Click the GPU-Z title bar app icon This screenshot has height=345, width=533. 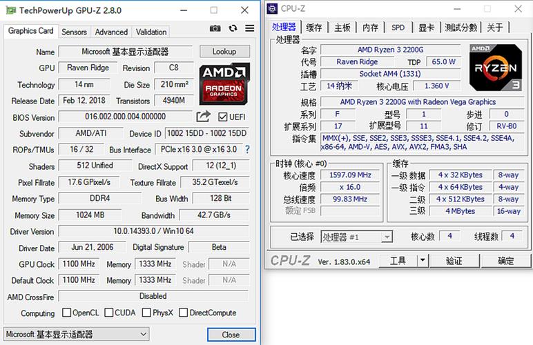[x=11, y=10]
